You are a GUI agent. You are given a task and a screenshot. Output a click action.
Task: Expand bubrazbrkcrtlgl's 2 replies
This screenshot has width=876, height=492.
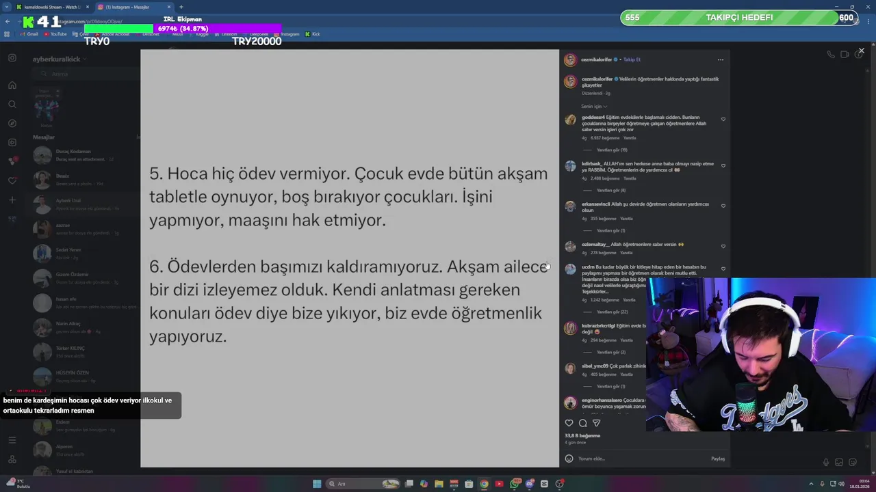610,352
